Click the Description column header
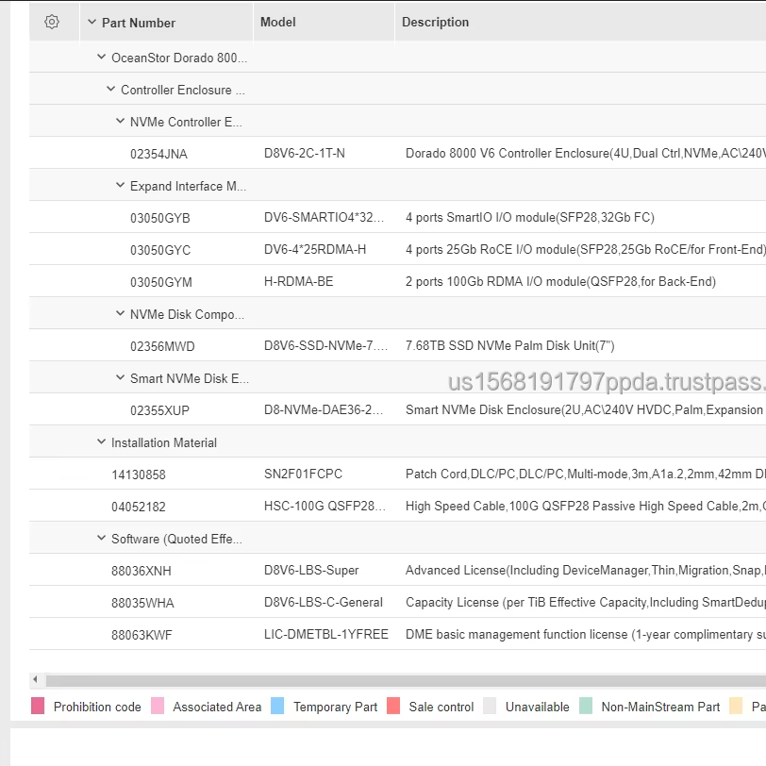Screen dimensions: 766x766 click(x=435, y=22)
